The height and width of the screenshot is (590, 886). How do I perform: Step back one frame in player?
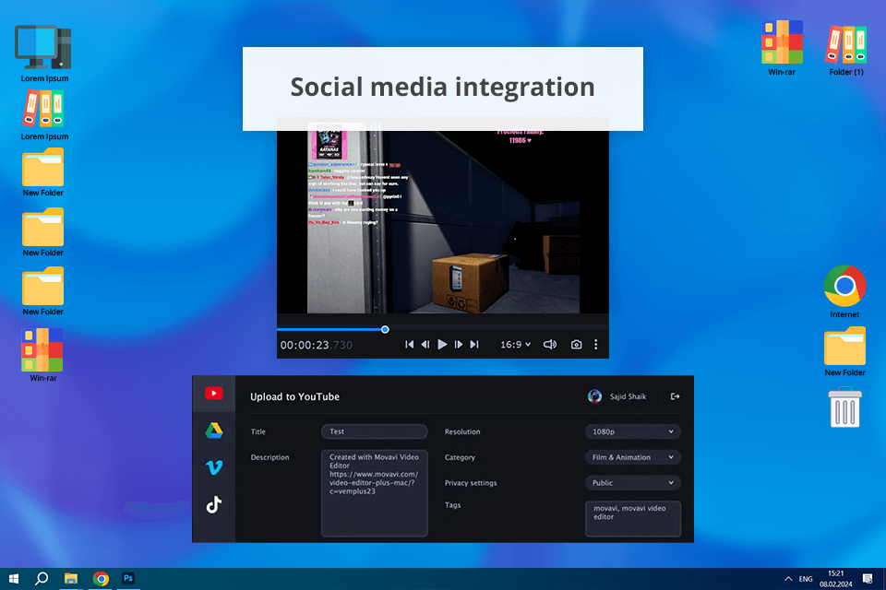[x=425, y=345]
